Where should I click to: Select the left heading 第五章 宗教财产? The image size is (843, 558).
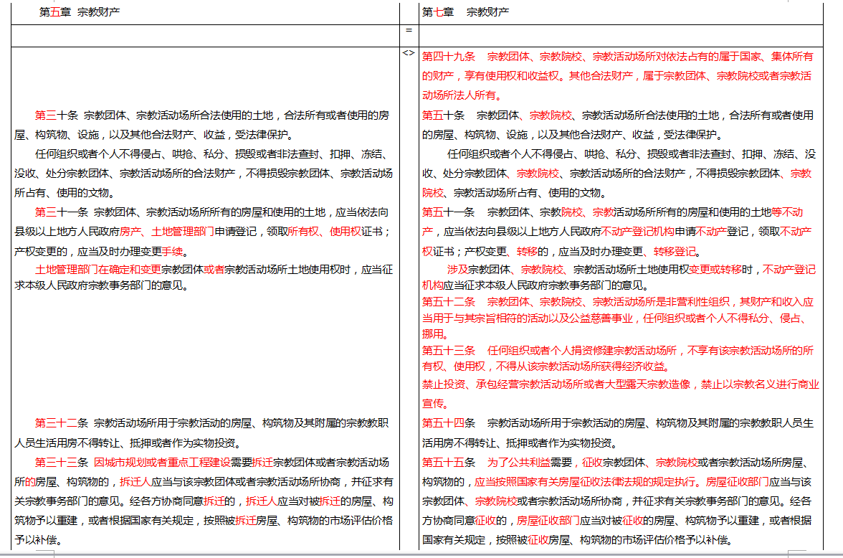(79, 12)
